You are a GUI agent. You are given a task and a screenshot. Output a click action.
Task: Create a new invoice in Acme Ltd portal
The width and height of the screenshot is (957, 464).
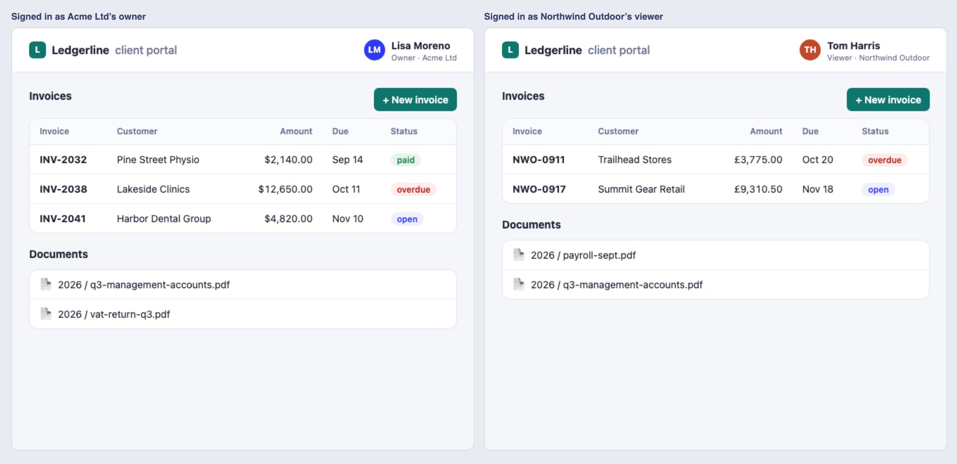point(415,99)
